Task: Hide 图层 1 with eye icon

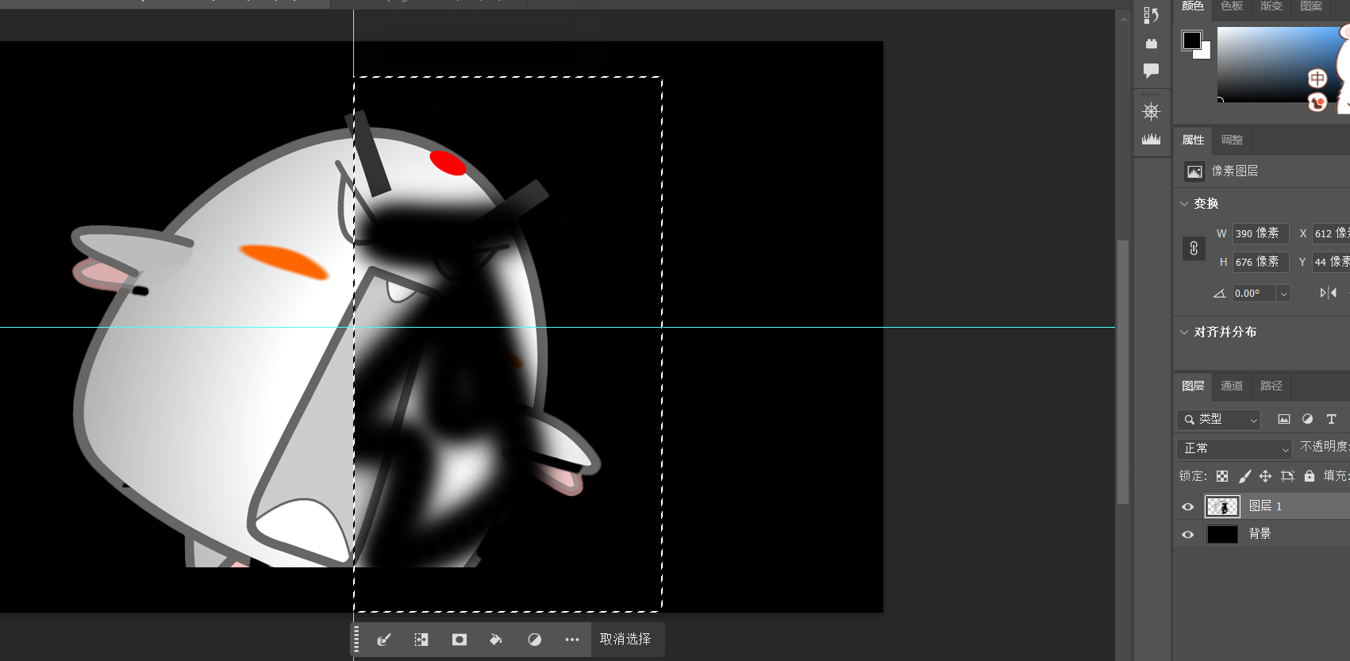Action: tap(1187, 506)
